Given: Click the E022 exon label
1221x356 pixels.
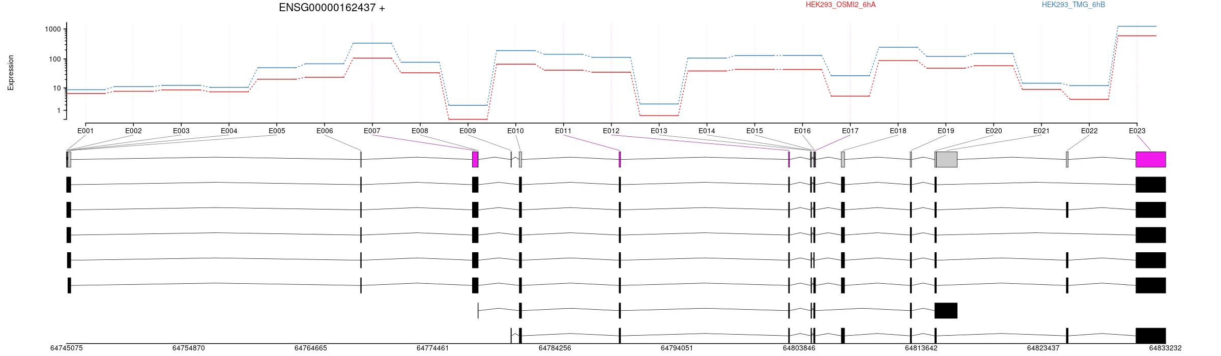Looking at the screenshot, I should [x=1089, y=131].
